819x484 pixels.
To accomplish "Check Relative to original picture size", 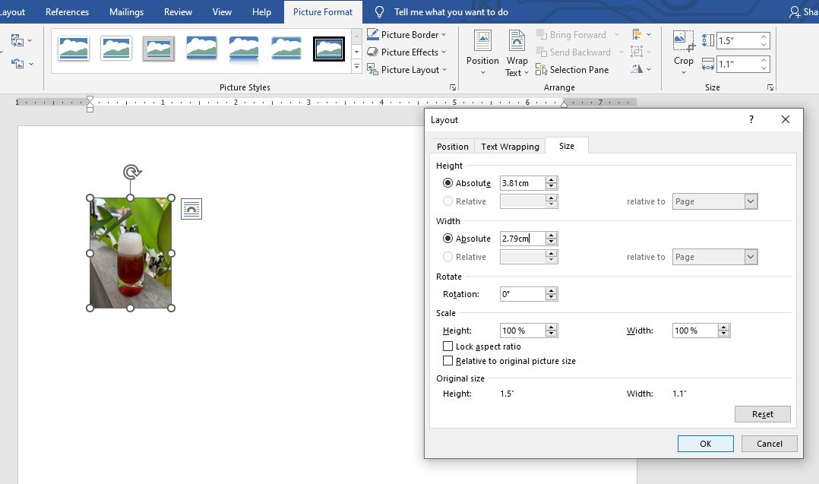I will [448, 361].
